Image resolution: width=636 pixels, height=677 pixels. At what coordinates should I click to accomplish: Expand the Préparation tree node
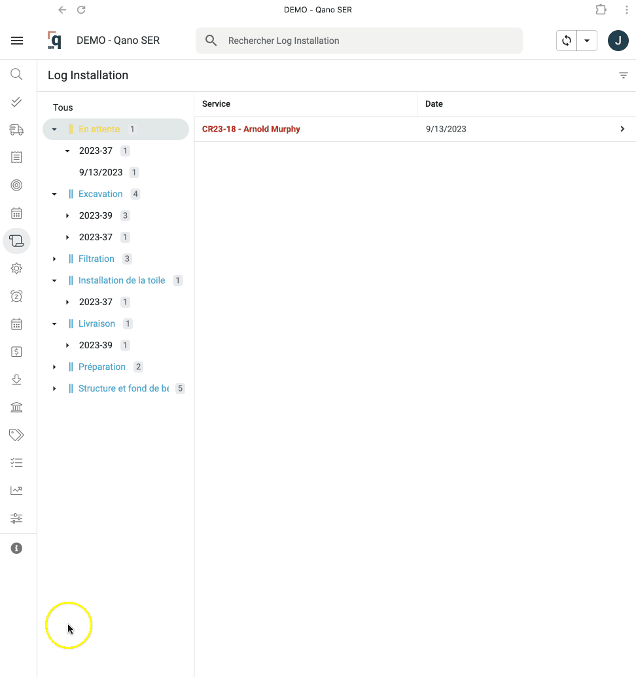pos(54,367)
